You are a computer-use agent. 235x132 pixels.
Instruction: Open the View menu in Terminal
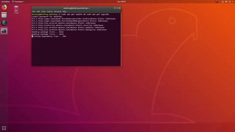(x=43, y=11)
